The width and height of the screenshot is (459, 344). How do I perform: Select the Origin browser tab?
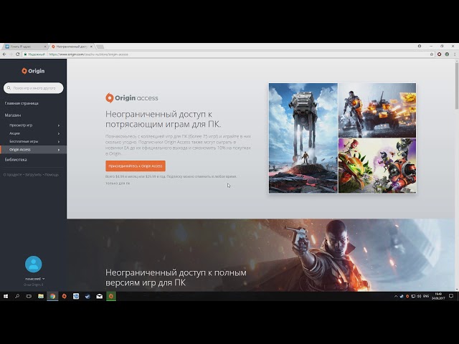[x=72, y=47]
